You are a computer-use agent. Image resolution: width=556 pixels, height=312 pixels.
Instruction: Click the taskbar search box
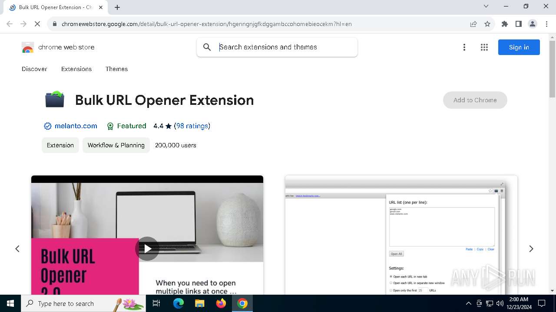click(83, 303)
